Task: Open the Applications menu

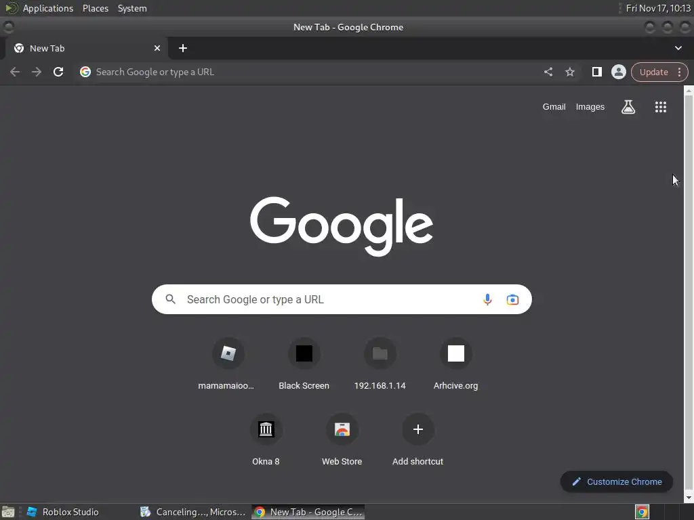Action: tap(48, 8)
